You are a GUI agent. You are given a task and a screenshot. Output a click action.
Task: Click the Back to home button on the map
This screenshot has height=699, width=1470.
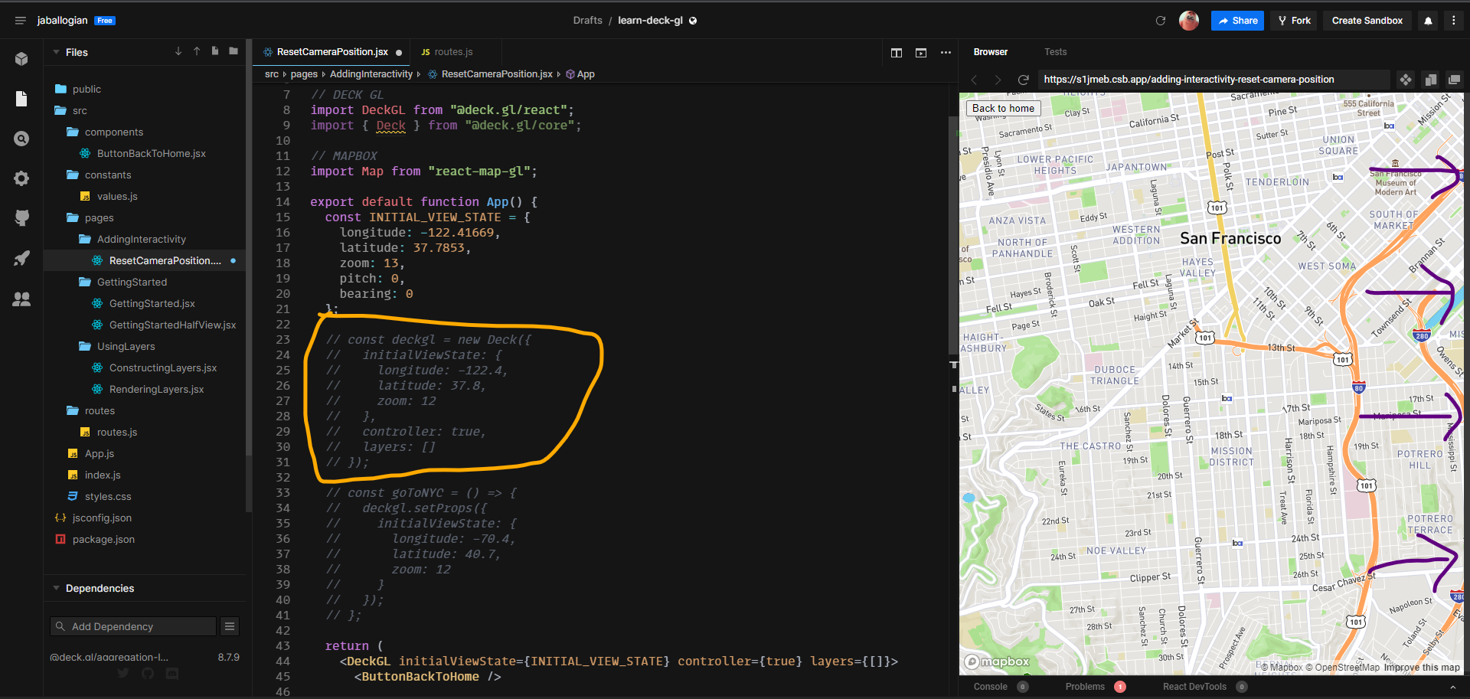1003,108
